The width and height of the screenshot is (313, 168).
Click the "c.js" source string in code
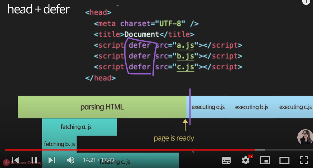point(185,67)
